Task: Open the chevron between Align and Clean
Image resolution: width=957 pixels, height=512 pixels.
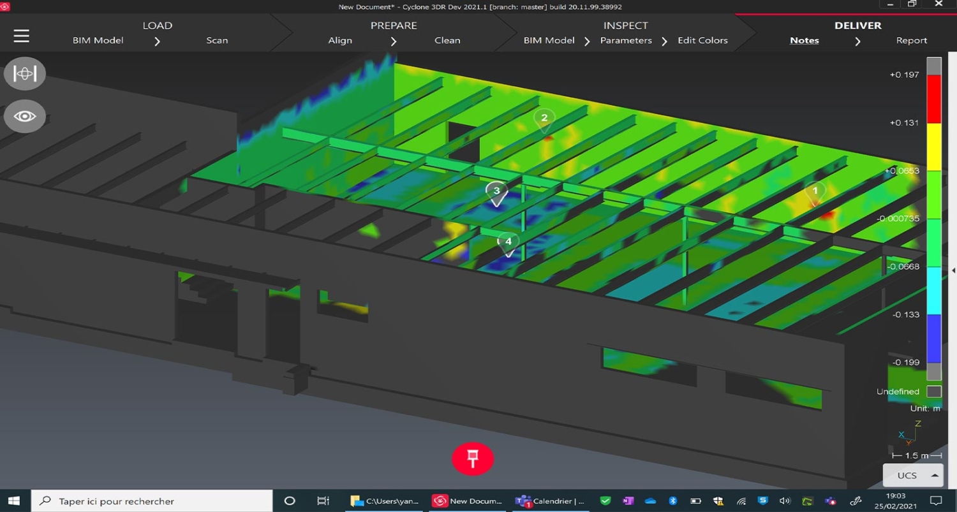Action: click(394, 40)
